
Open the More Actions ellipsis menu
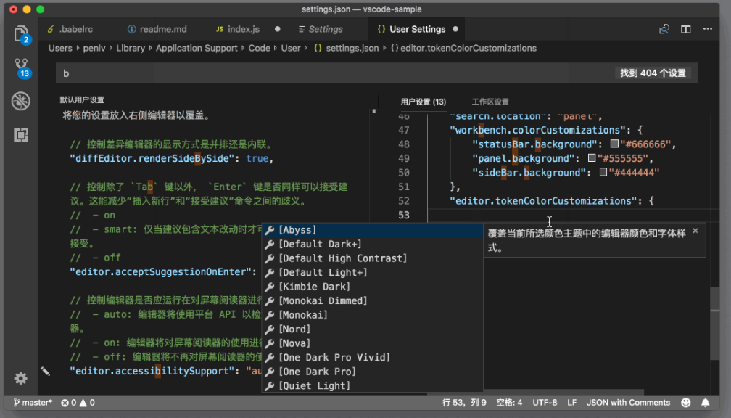(707, 28)
